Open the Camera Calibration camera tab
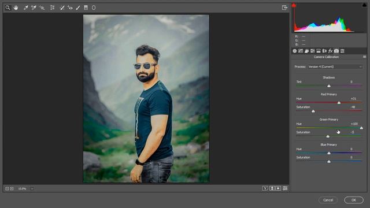Viewport: 370px width, 208px height. coord(336,51)
